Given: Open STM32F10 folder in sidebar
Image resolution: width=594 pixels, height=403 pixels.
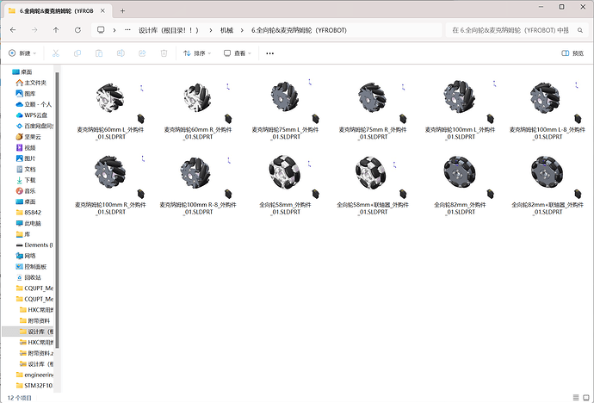Looking at the screenshot, I should coord(34,386).
